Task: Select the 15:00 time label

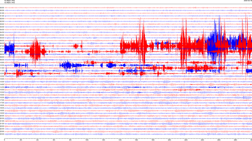Action: click(2, 90)
